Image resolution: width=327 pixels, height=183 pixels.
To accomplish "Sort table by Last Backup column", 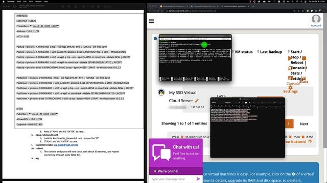I will [271, 52].
